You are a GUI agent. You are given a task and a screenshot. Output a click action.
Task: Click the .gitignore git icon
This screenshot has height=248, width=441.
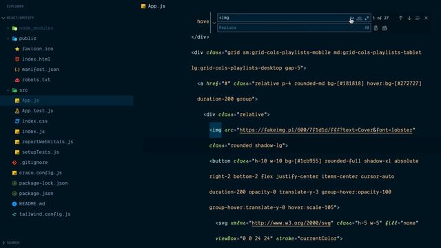point(14,163)
